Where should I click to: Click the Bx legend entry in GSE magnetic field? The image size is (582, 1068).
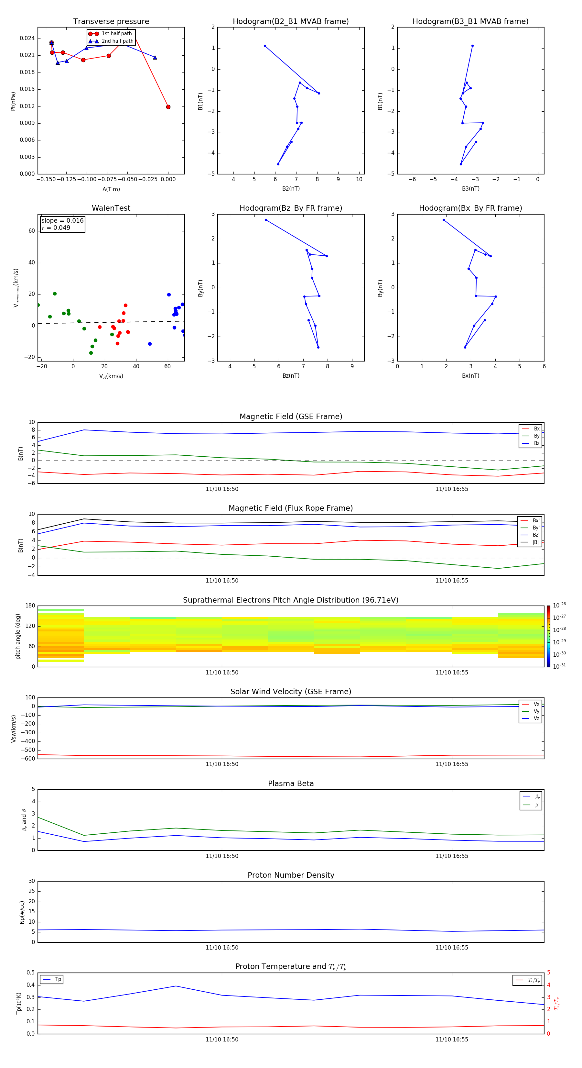point(531,429)
